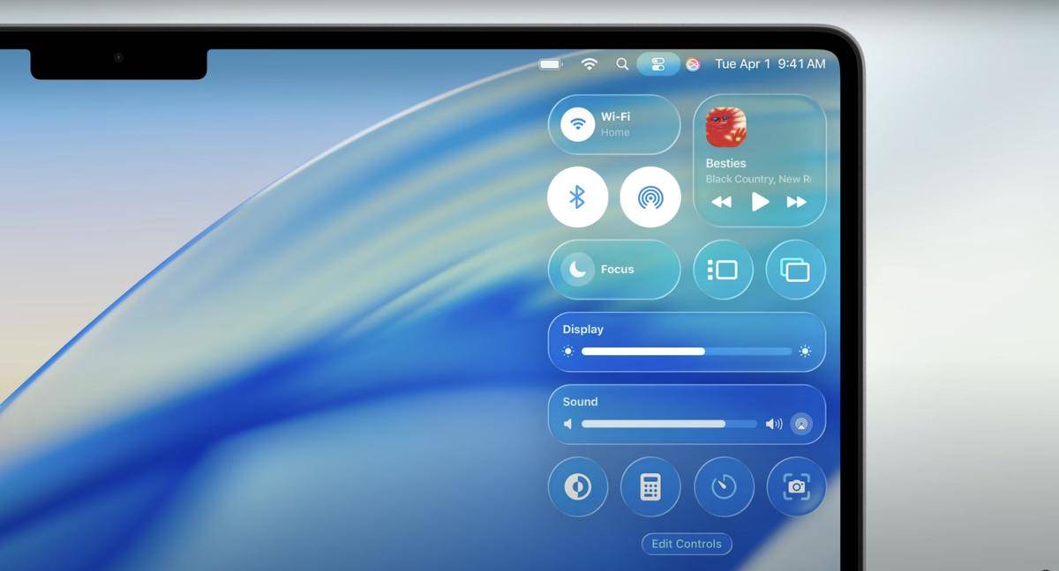1059x571 pixels.
Task: Click the low volume speaker icon
Action: 567,424
